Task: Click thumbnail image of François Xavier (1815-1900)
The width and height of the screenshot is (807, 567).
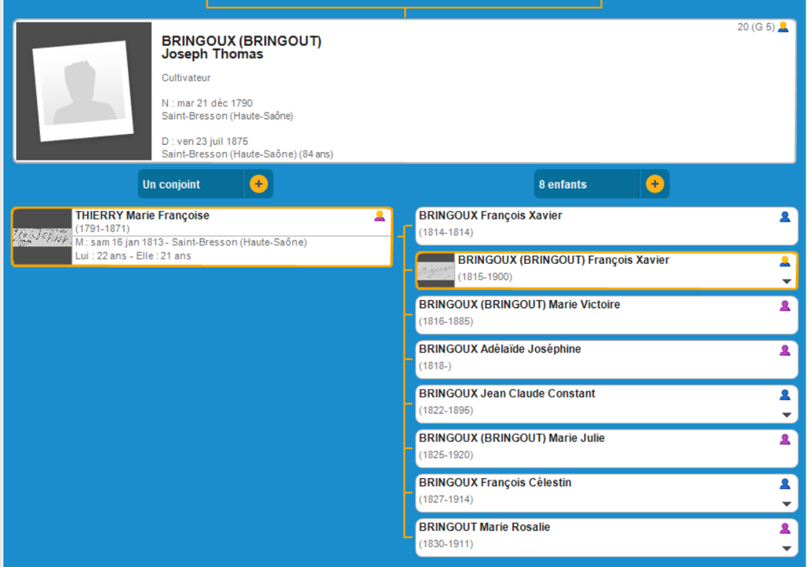Action: [436, 270]
